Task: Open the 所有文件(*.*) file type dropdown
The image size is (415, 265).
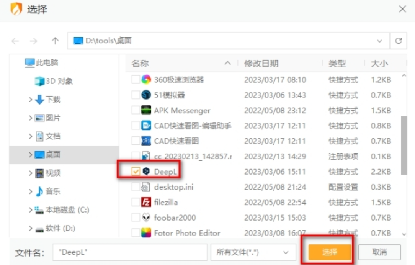Action: click(x=253, y=252)
